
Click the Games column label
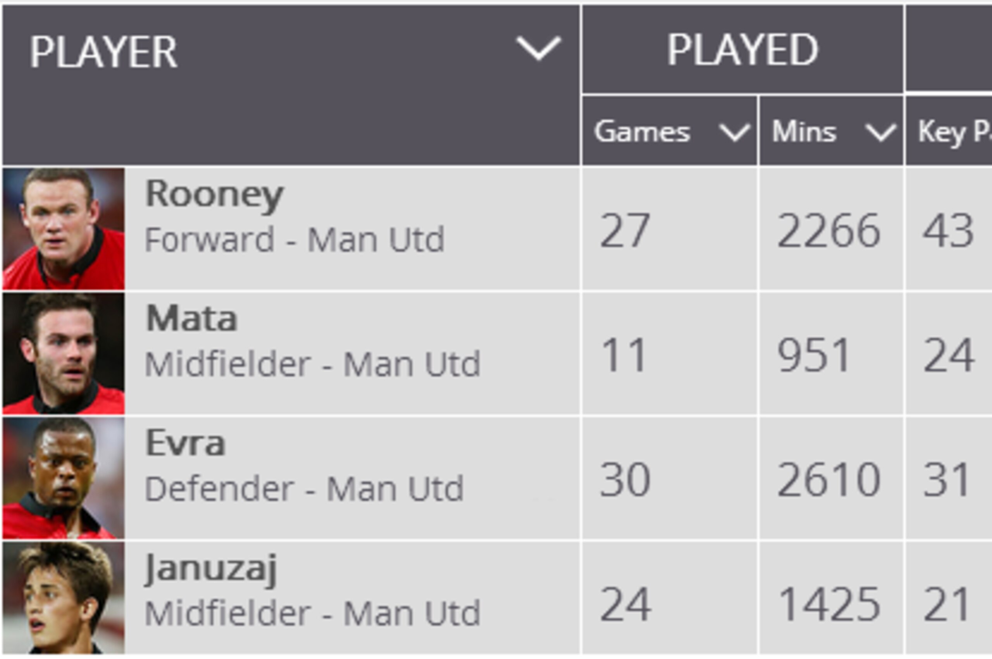pos(642,132)
